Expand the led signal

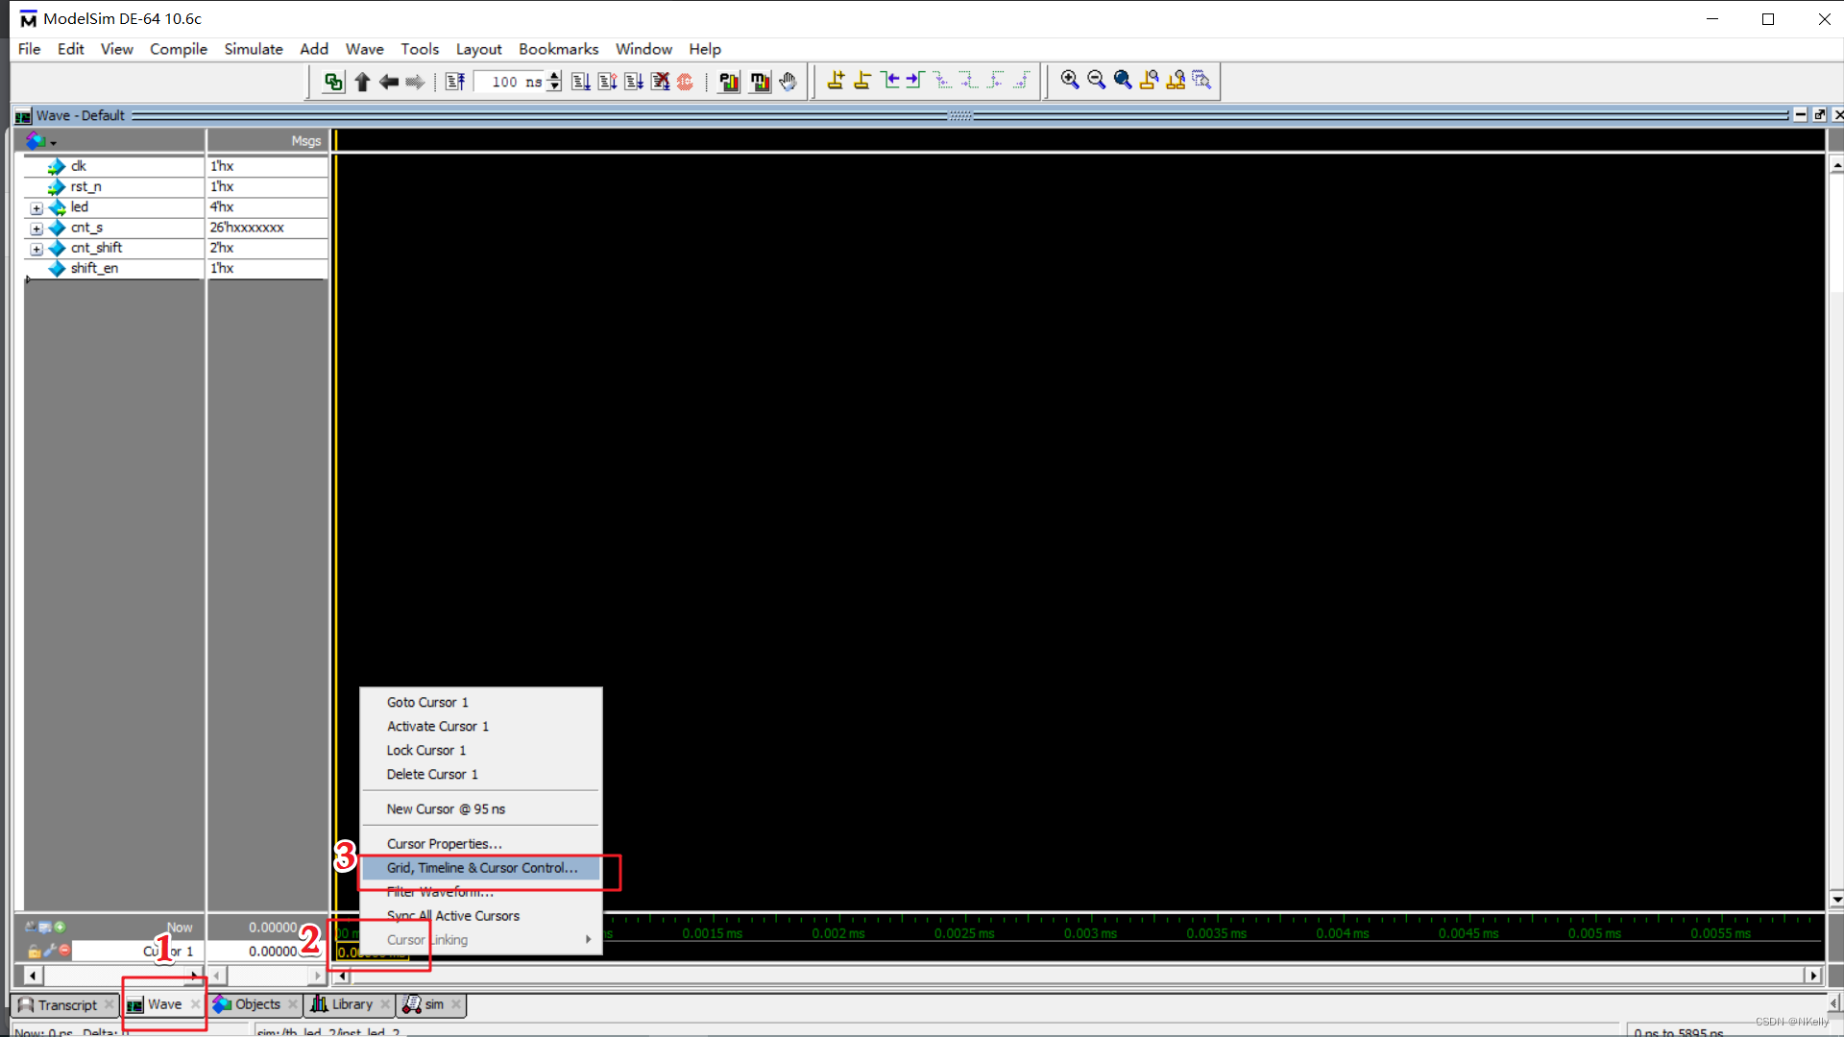(x=36, y=207)
